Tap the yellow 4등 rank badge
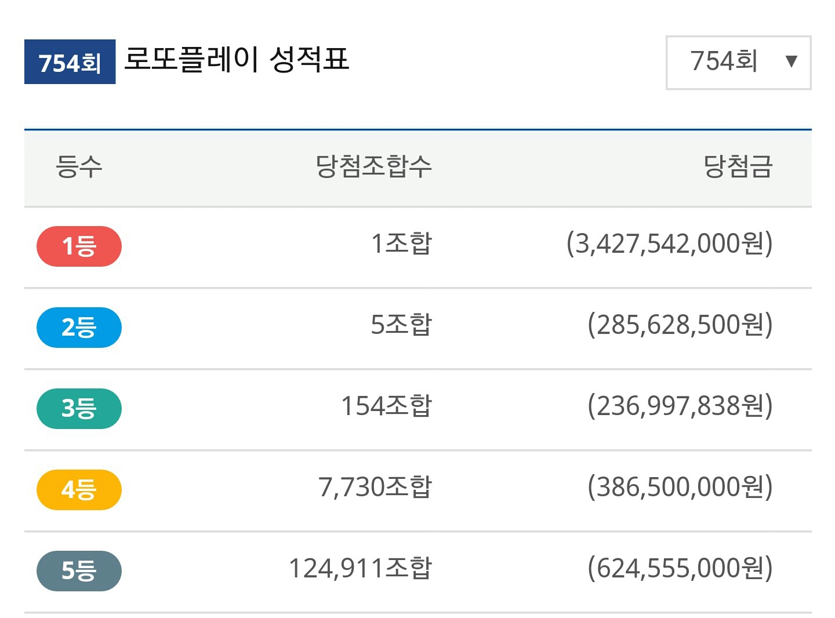This screenshot has width=835, height=618. (79, 490)
